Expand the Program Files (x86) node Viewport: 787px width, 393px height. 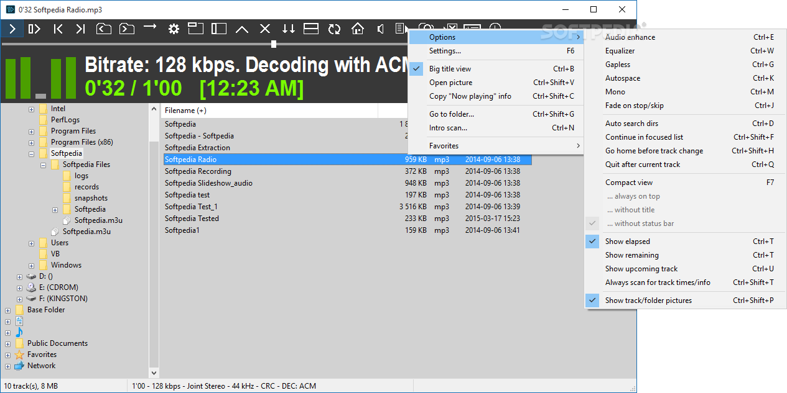click(31, 143)
